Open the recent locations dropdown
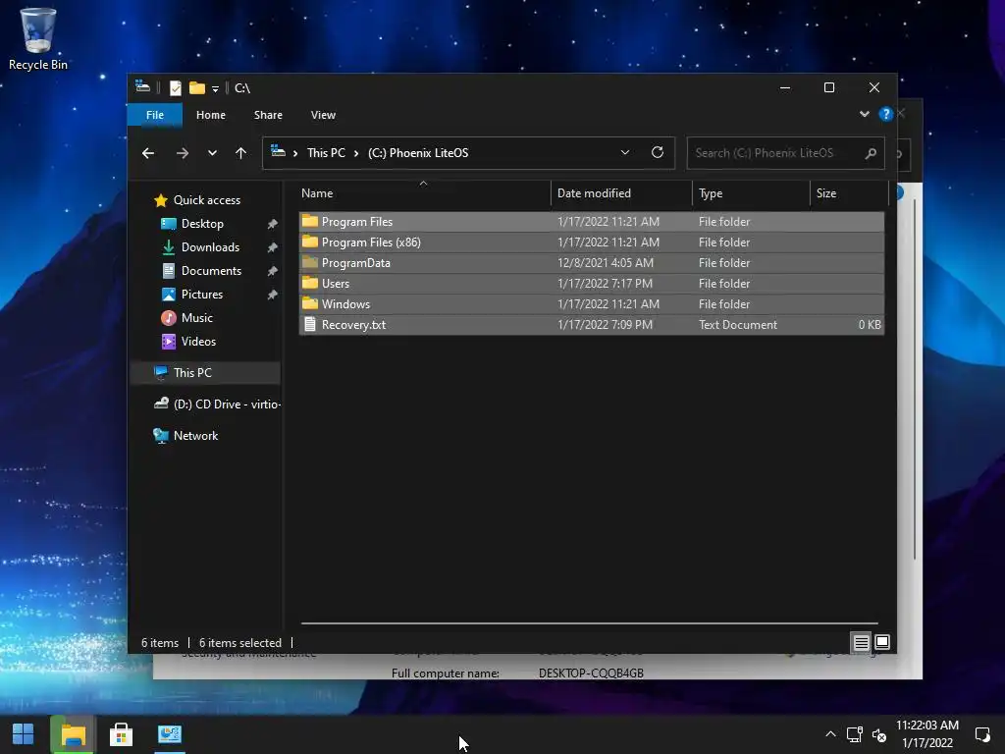This screenshot has height=754, width=1005. [212, 152]
